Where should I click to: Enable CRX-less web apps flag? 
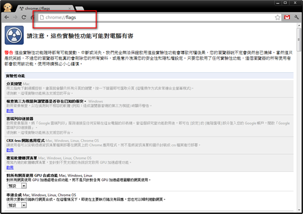tap(10, 150)
